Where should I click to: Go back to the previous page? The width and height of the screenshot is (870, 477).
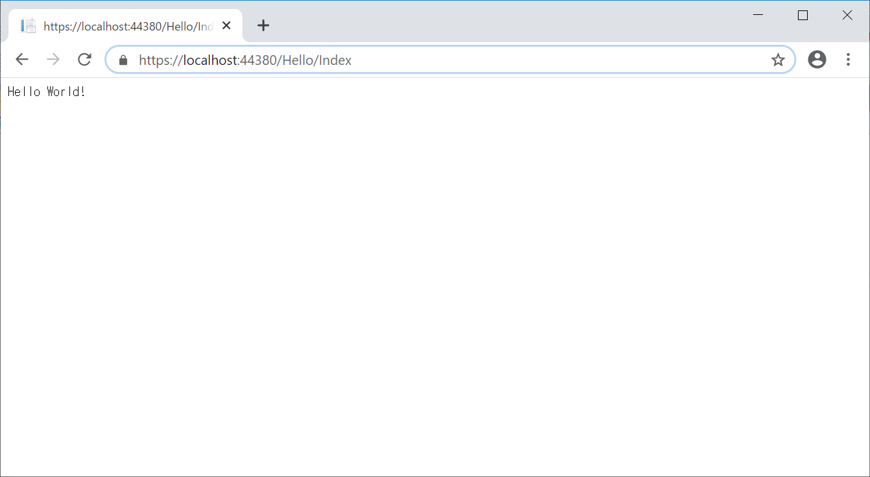point(22,60)
